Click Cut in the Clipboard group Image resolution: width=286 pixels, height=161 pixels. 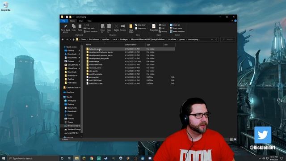(87, 25)
